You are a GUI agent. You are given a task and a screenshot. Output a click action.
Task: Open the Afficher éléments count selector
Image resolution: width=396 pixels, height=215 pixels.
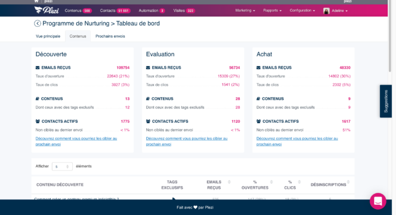coord(62,167)
